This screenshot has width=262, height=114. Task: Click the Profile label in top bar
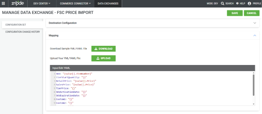pos(257,3)
